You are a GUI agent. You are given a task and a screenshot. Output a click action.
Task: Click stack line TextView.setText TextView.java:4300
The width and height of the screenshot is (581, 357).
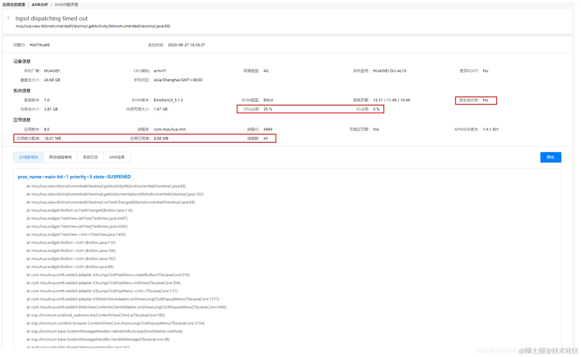pos(77,227)
